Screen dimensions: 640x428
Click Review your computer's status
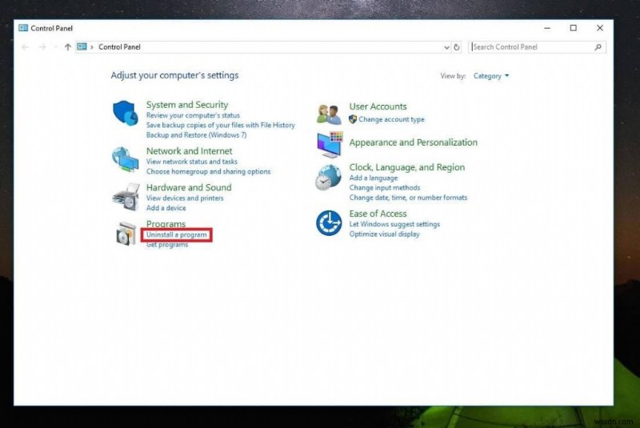tap(193, 115)
